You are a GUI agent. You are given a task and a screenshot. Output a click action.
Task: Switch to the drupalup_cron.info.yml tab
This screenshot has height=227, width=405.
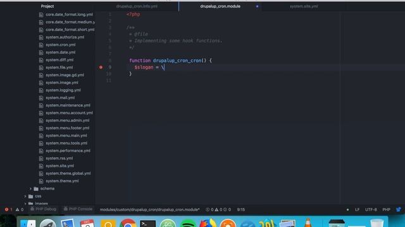click(137, 6)
